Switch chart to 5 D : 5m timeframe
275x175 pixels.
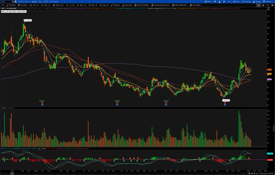[x=34, y=5]
